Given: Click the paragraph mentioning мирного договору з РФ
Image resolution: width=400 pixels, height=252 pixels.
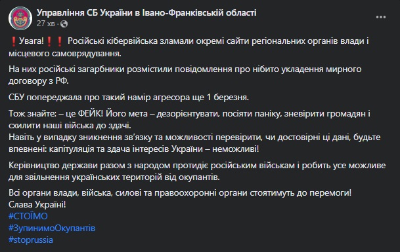Looking at the screenshot, I should (x=185, y=75).
